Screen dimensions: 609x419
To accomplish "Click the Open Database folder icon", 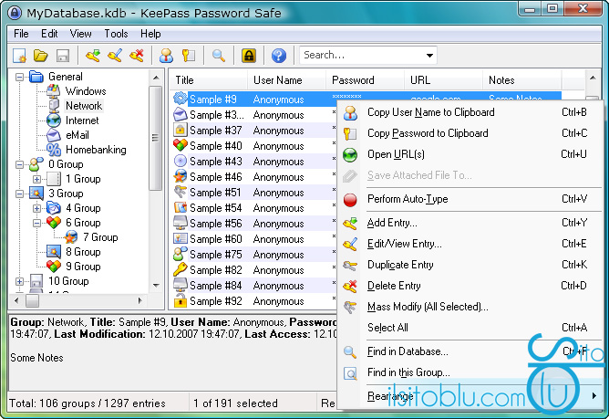I will (x=40, y=56).
